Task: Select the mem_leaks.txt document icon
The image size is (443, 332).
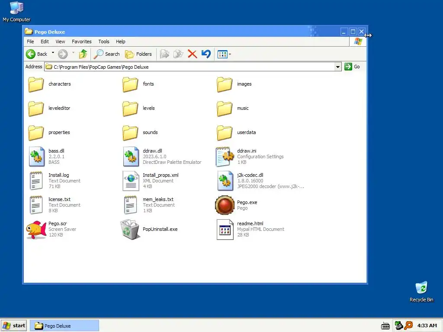Action: coord(131,205)
